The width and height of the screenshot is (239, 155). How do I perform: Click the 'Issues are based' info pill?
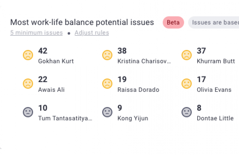pyautogui.click(x=214, y=22)
